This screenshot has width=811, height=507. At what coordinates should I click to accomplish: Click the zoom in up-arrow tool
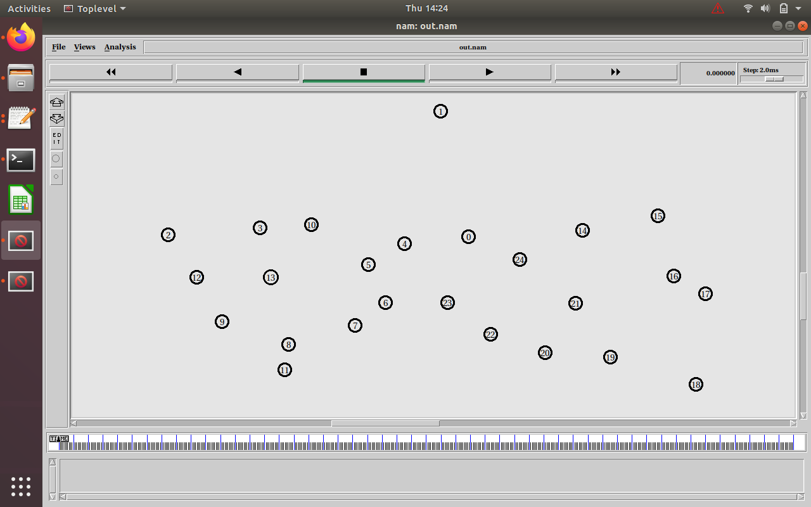[x=56, y=102]
